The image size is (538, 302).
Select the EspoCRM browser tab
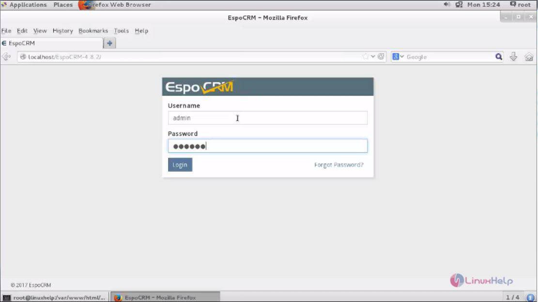click(x=52, y=43)
